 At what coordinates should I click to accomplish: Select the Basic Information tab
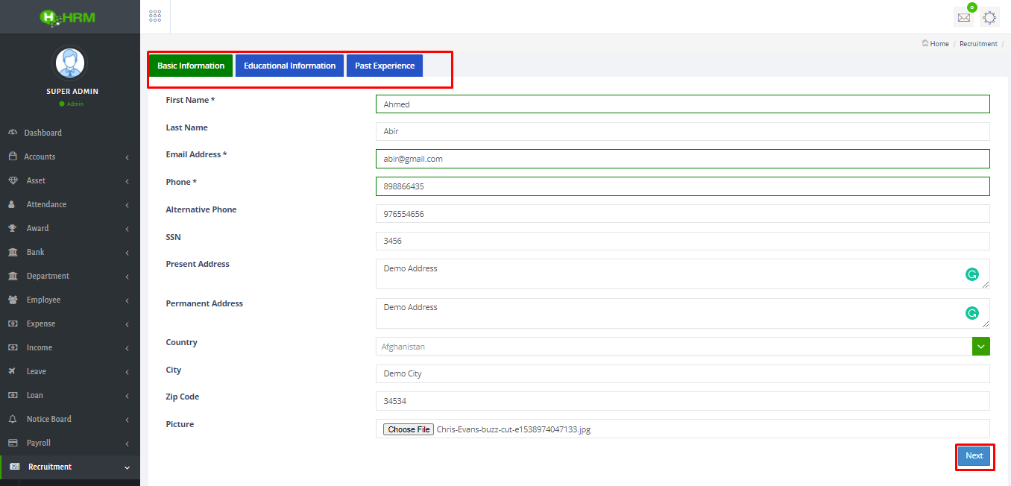pyautogui.click(x=191, y=66)
